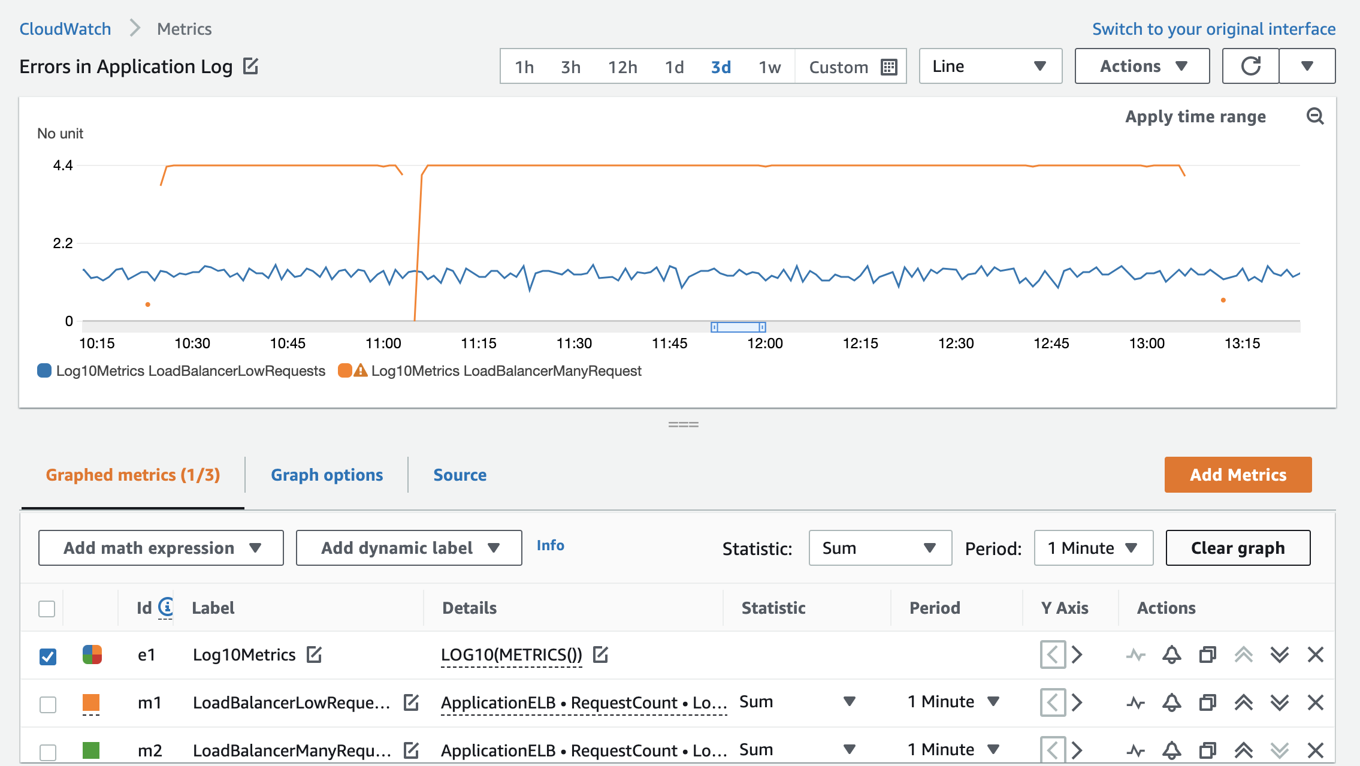The height and width of the screenshot is (766, 1360).
Task: Select the 1w time range option
Action: 769,67
